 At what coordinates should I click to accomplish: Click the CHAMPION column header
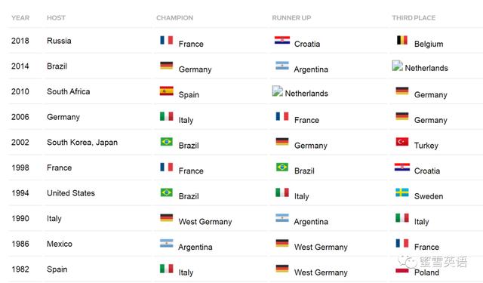point(174,18)
